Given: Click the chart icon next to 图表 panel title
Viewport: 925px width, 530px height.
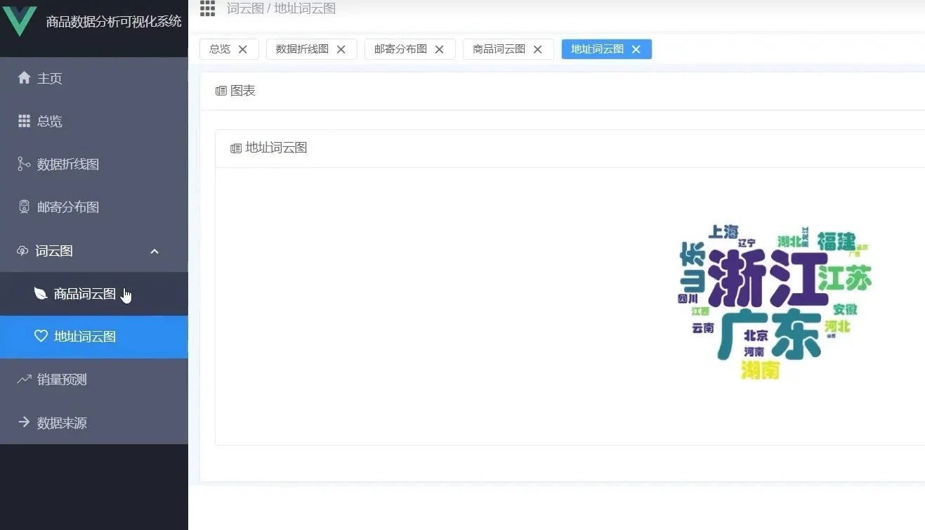Looking at the screenshot, I should click(220, 91).
